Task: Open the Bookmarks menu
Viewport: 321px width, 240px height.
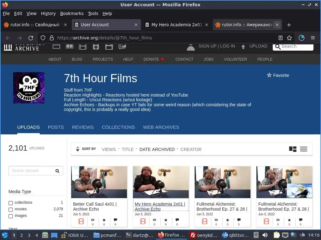Action: (x=72, y=13)
